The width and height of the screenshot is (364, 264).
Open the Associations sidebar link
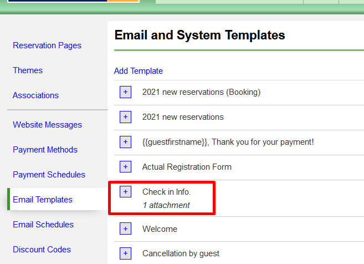click(35, 95)
